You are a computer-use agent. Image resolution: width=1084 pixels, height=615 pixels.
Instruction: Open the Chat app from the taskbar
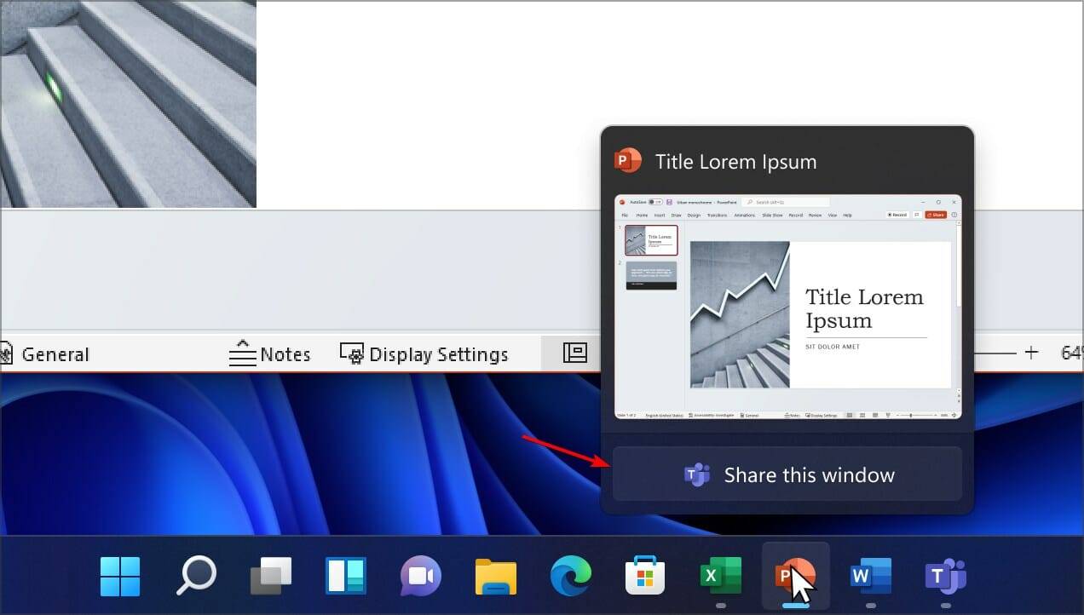[x=420, y=577]
